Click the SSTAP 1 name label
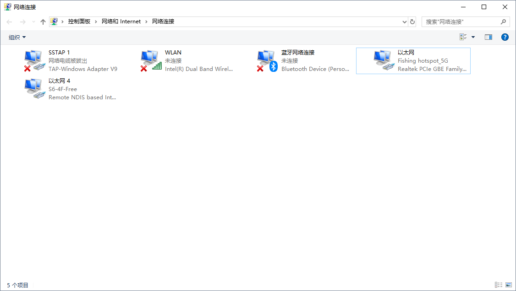516x291 pixels. [59, 53]
